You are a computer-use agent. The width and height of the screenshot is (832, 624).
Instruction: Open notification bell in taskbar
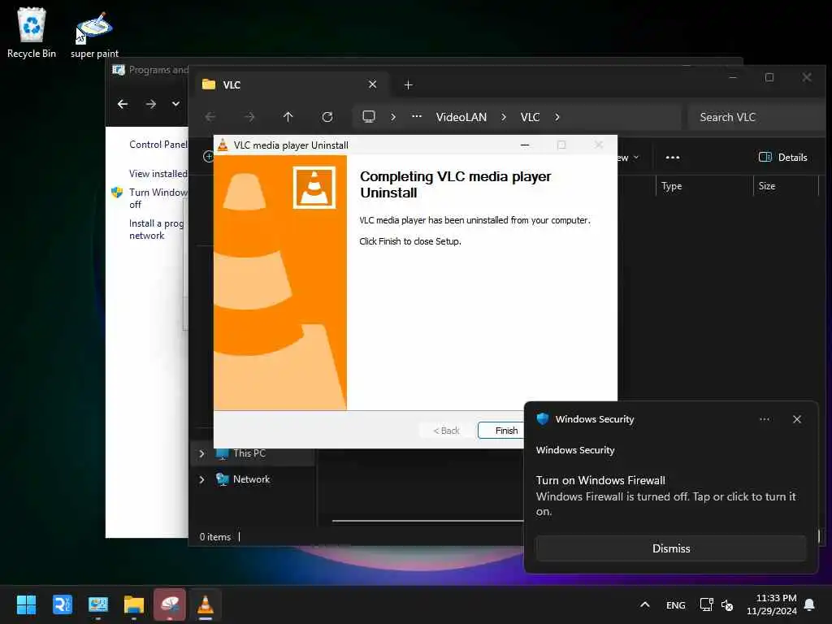point(810,604)
